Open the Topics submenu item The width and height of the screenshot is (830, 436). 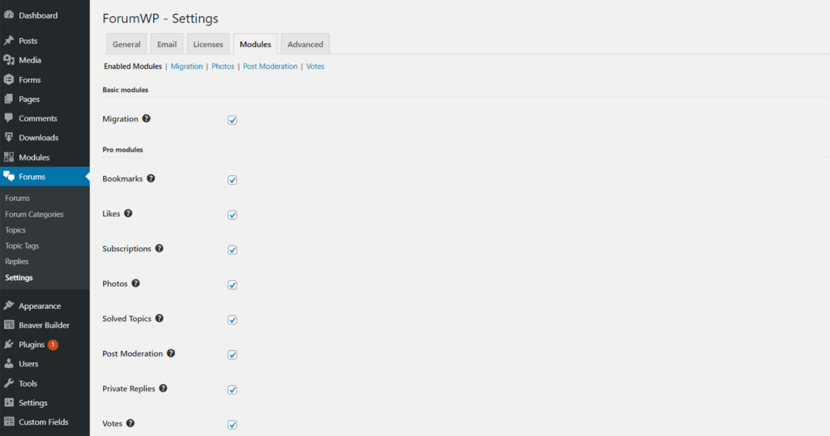tap(15, 230)
